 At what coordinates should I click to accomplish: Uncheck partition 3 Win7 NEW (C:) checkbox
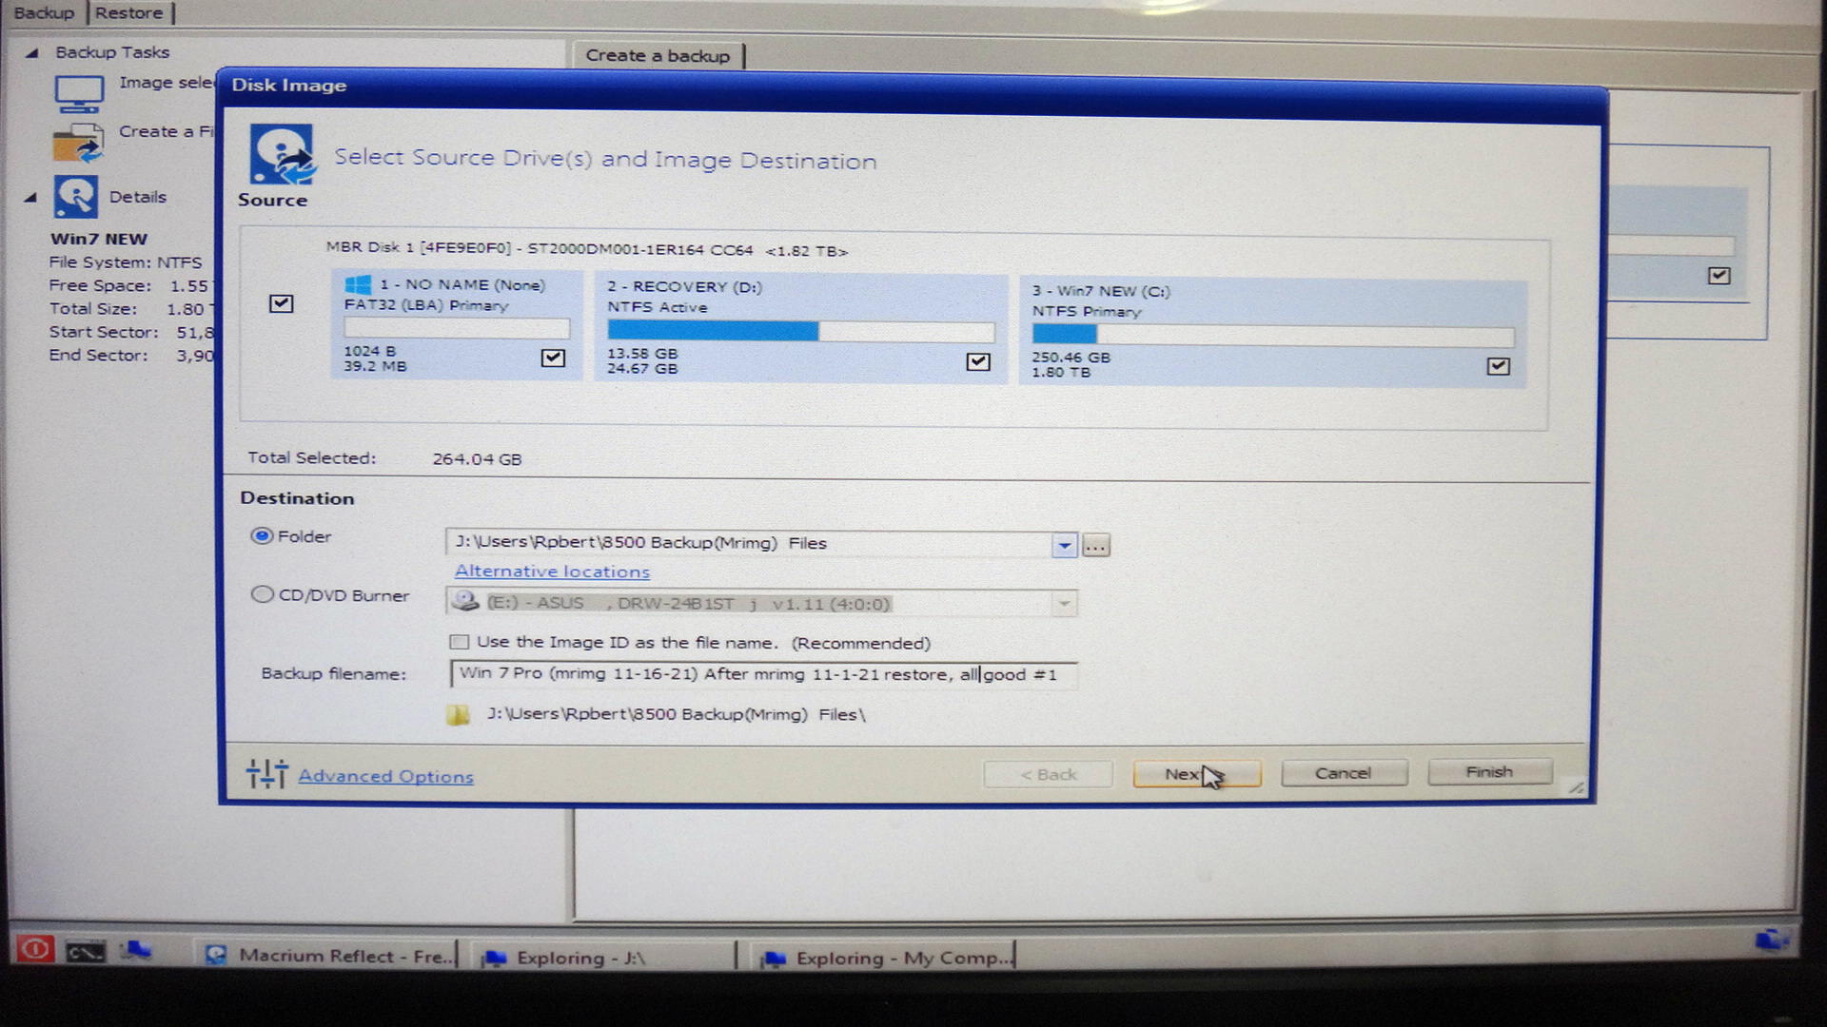click(1498, 366)
